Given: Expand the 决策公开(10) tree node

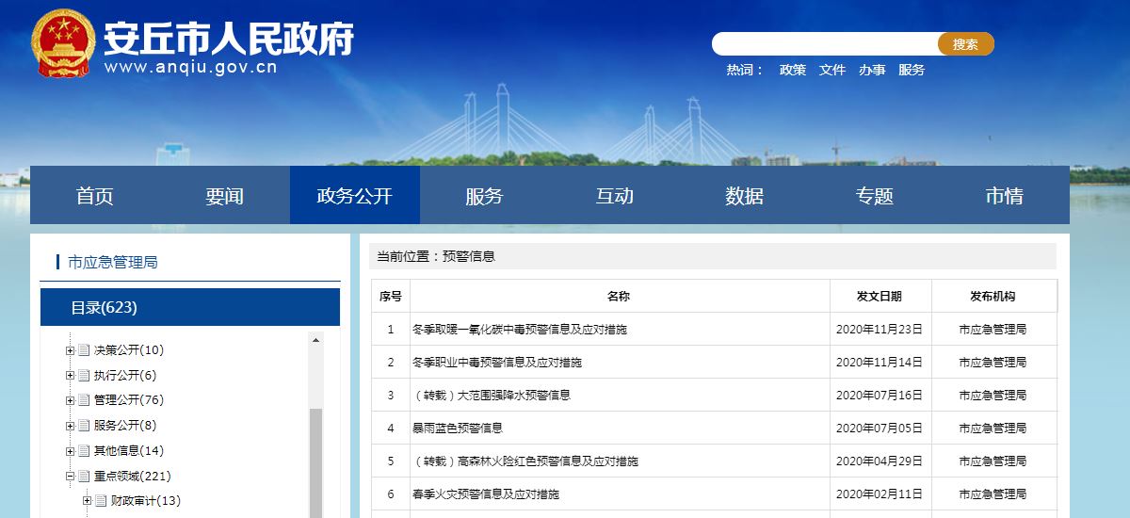Looking at the screenshot, I should coord(70,350).
